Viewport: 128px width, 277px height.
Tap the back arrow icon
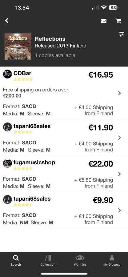[7, 21]
